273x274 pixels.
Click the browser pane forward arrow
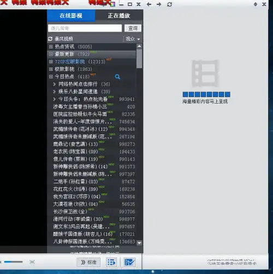pyautogui.click(x=159, y=4)
